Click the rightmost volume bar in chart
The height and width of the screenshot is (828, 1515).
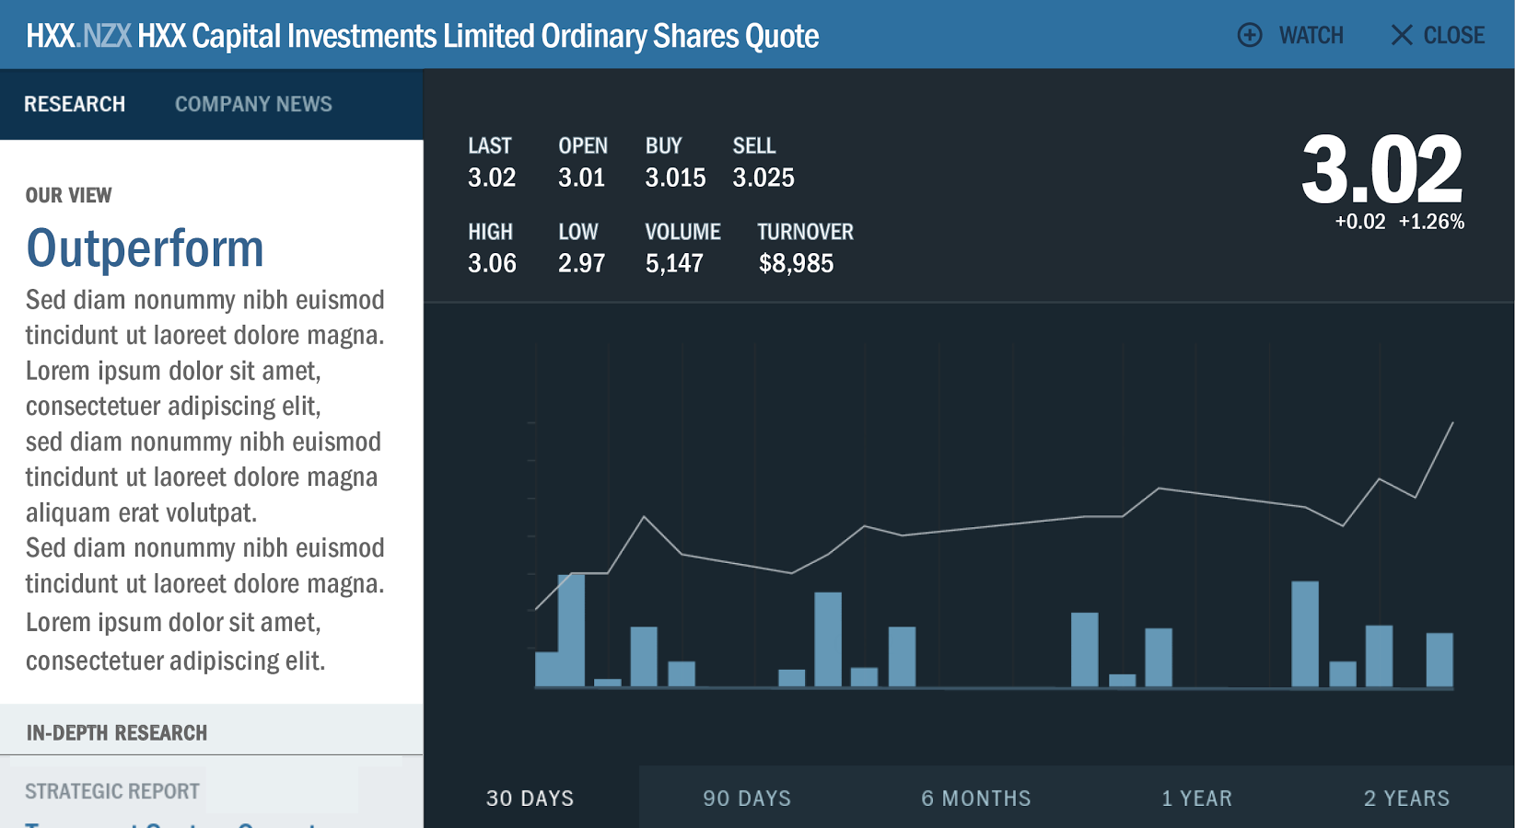(1439, 660)
